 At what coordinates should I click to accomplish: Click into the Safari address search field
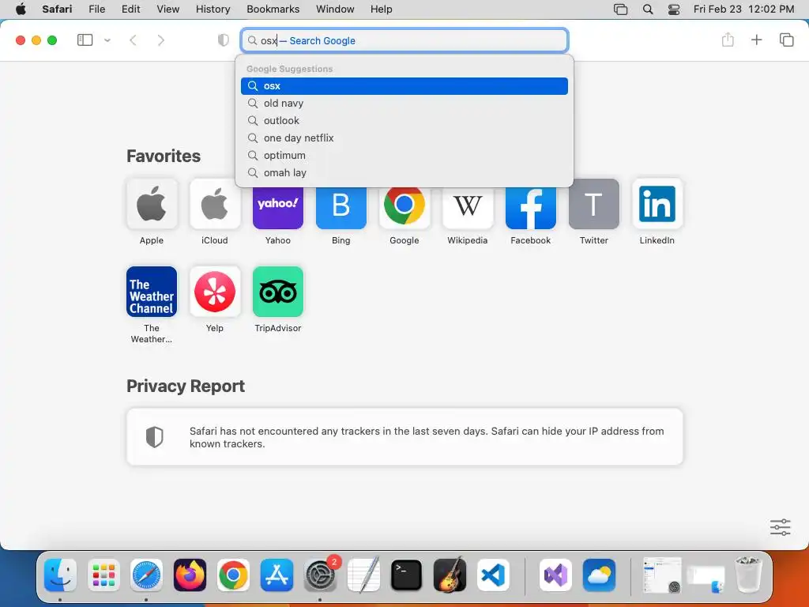click(x=404, y=40)
